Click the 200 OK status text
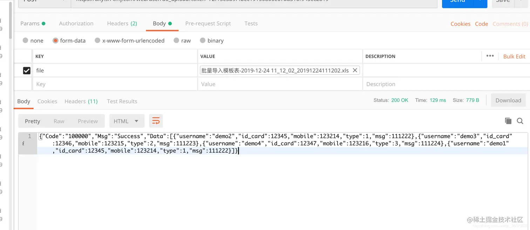 point(400,100)
